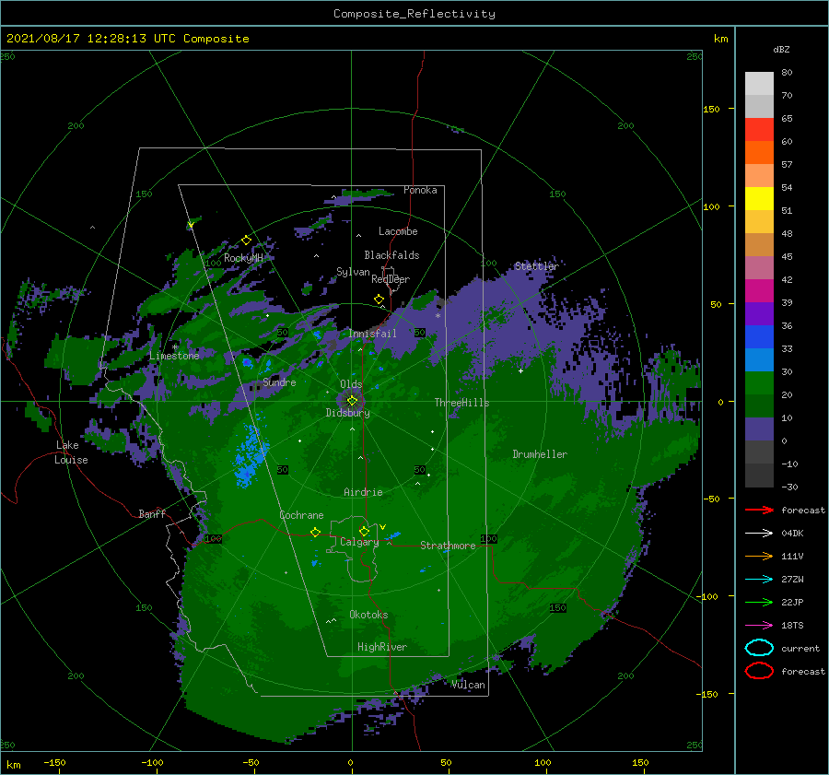829x775 pixels.
Task: Click the Sylvan label
Action: point(353,272)
